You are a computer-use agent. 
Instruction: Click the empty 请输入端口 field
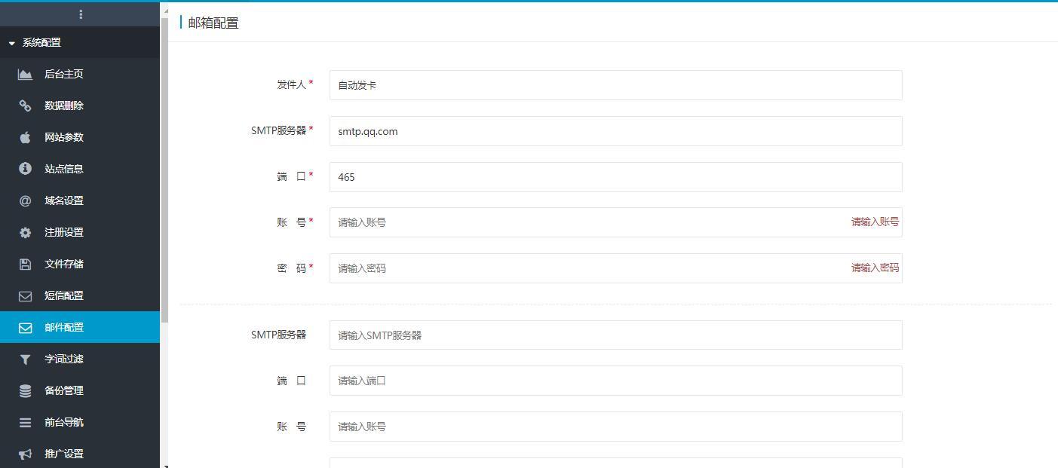tap(615, 381)
